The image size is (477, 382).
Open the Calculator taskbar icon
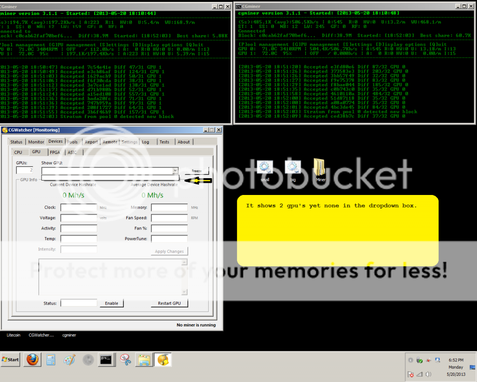pos(51,360)
